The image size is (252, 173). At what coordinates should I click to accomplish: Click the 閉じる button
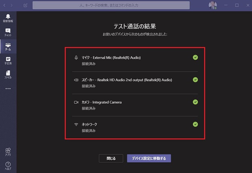point(111,159)
